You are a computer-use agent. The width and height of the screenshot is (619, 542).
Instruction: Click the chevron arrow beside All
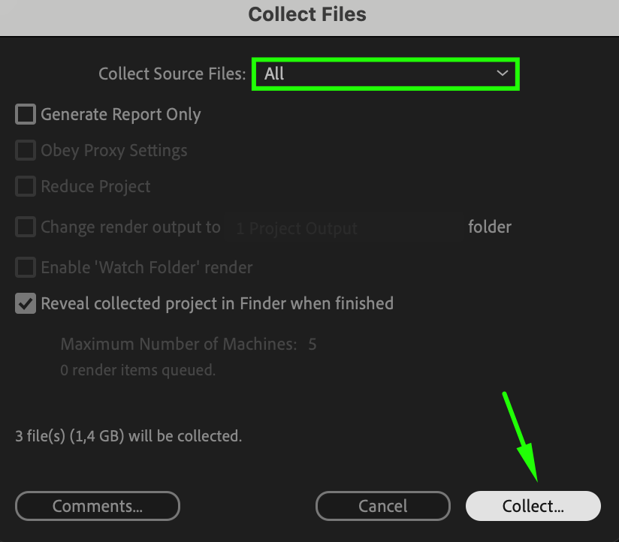502,74
